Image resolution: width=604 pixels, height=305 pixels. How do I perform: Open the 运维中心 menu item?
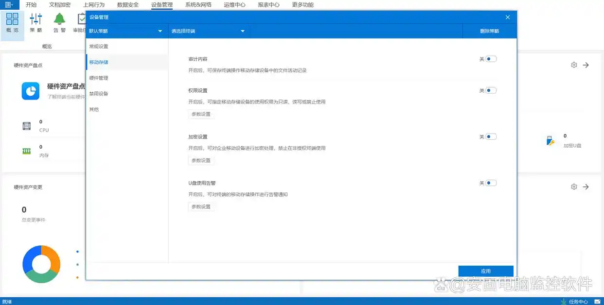[x=234, y=4]
